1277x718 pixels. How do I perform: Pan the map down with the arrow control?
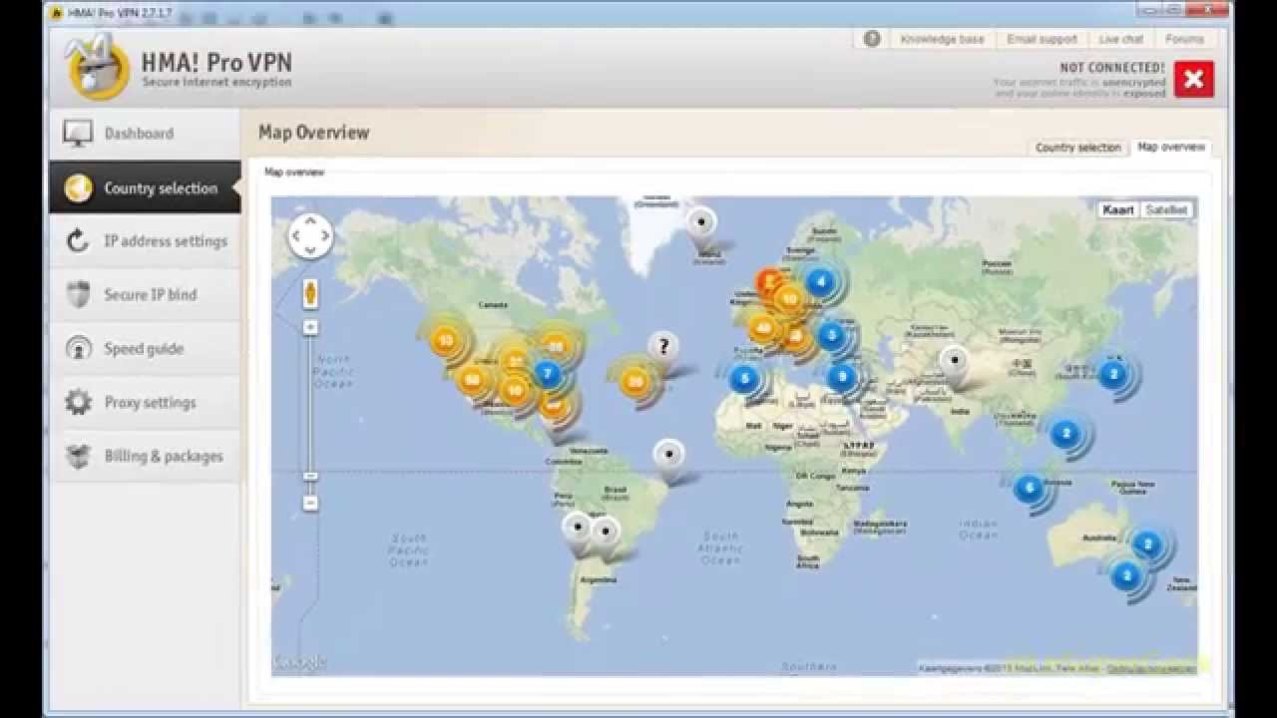pos(310,250)
